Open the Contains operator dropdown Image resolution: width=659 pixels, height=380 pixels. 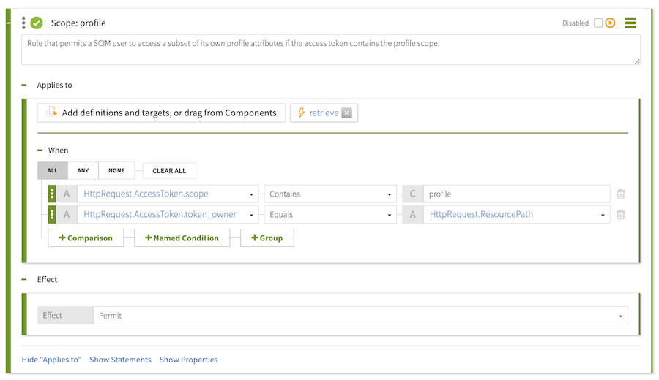click(329, 194)
